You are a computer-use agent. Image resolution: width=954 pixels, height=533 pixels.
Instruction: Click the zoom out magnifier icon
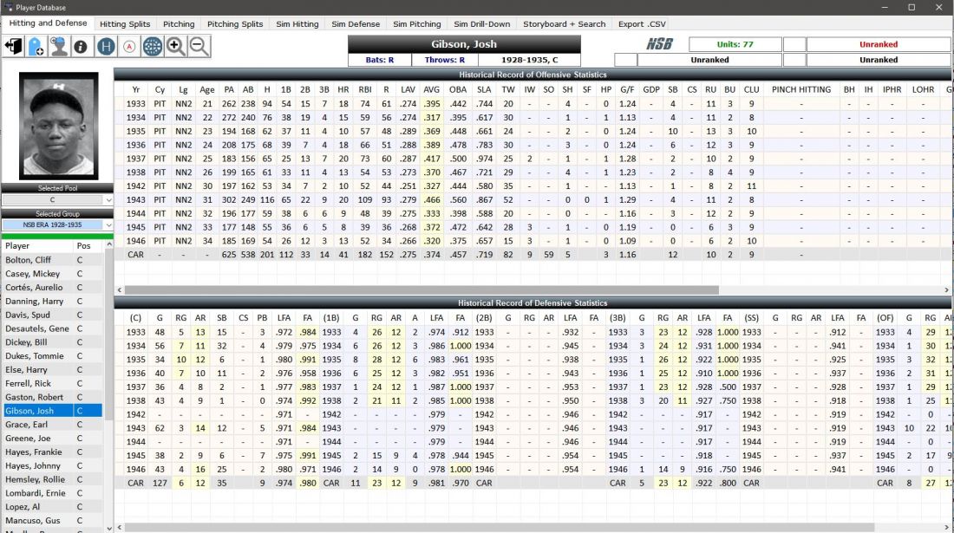pyautogui.click(x=199, y=47)
